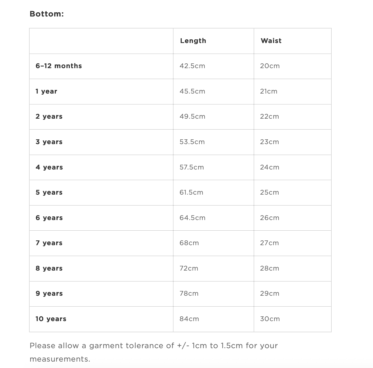The image size is (373, 368).
Task: Select the 84cm length cell
Action: click(189, 319)
